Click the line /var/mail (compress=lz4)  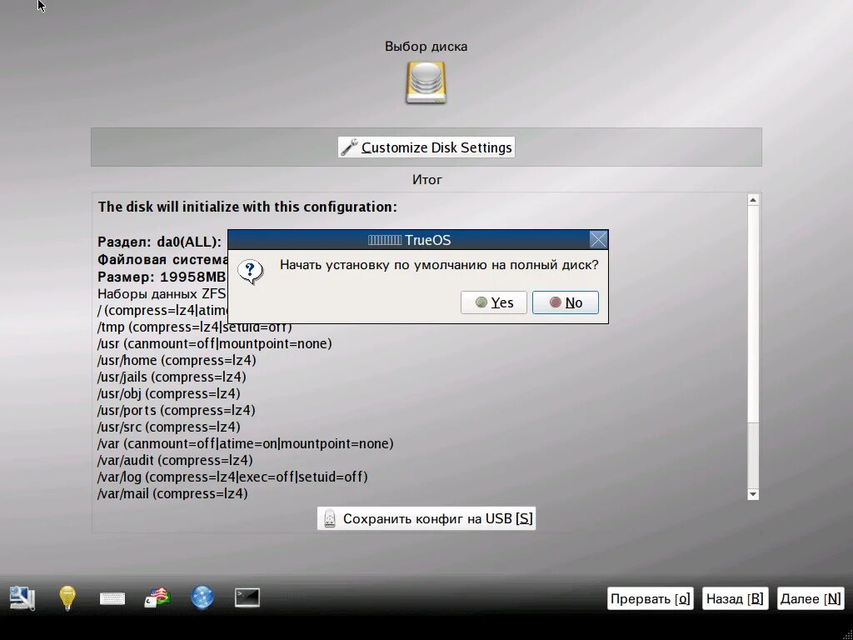coord(172,493)
